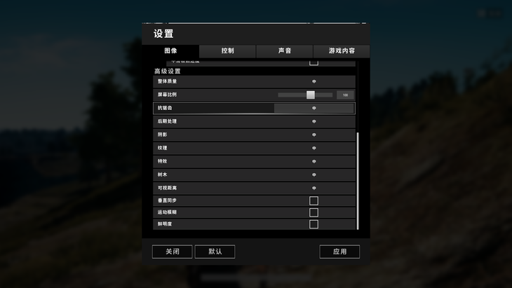This screenshot has width=512, height=288.
Task: Change the 阴影 quality value
Action: [x=314, y=135]
